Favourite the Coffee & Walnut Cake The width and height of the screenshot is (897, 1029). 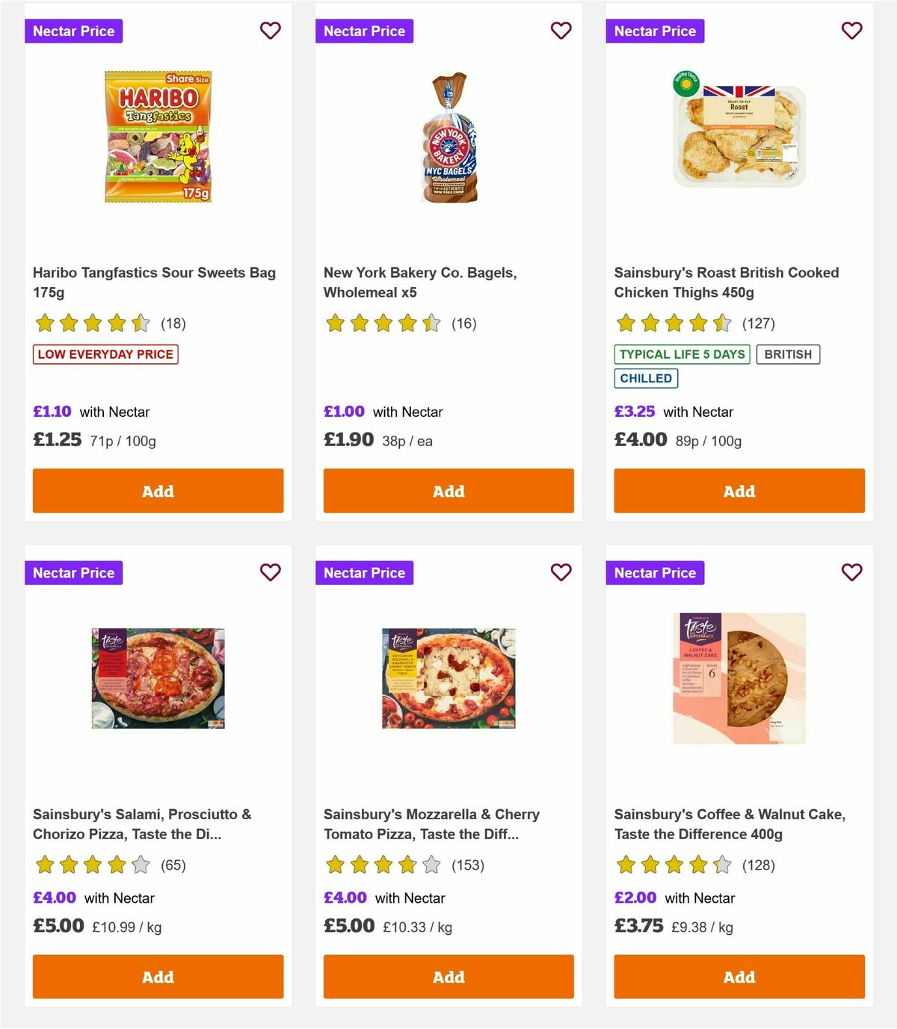[851, 572]
